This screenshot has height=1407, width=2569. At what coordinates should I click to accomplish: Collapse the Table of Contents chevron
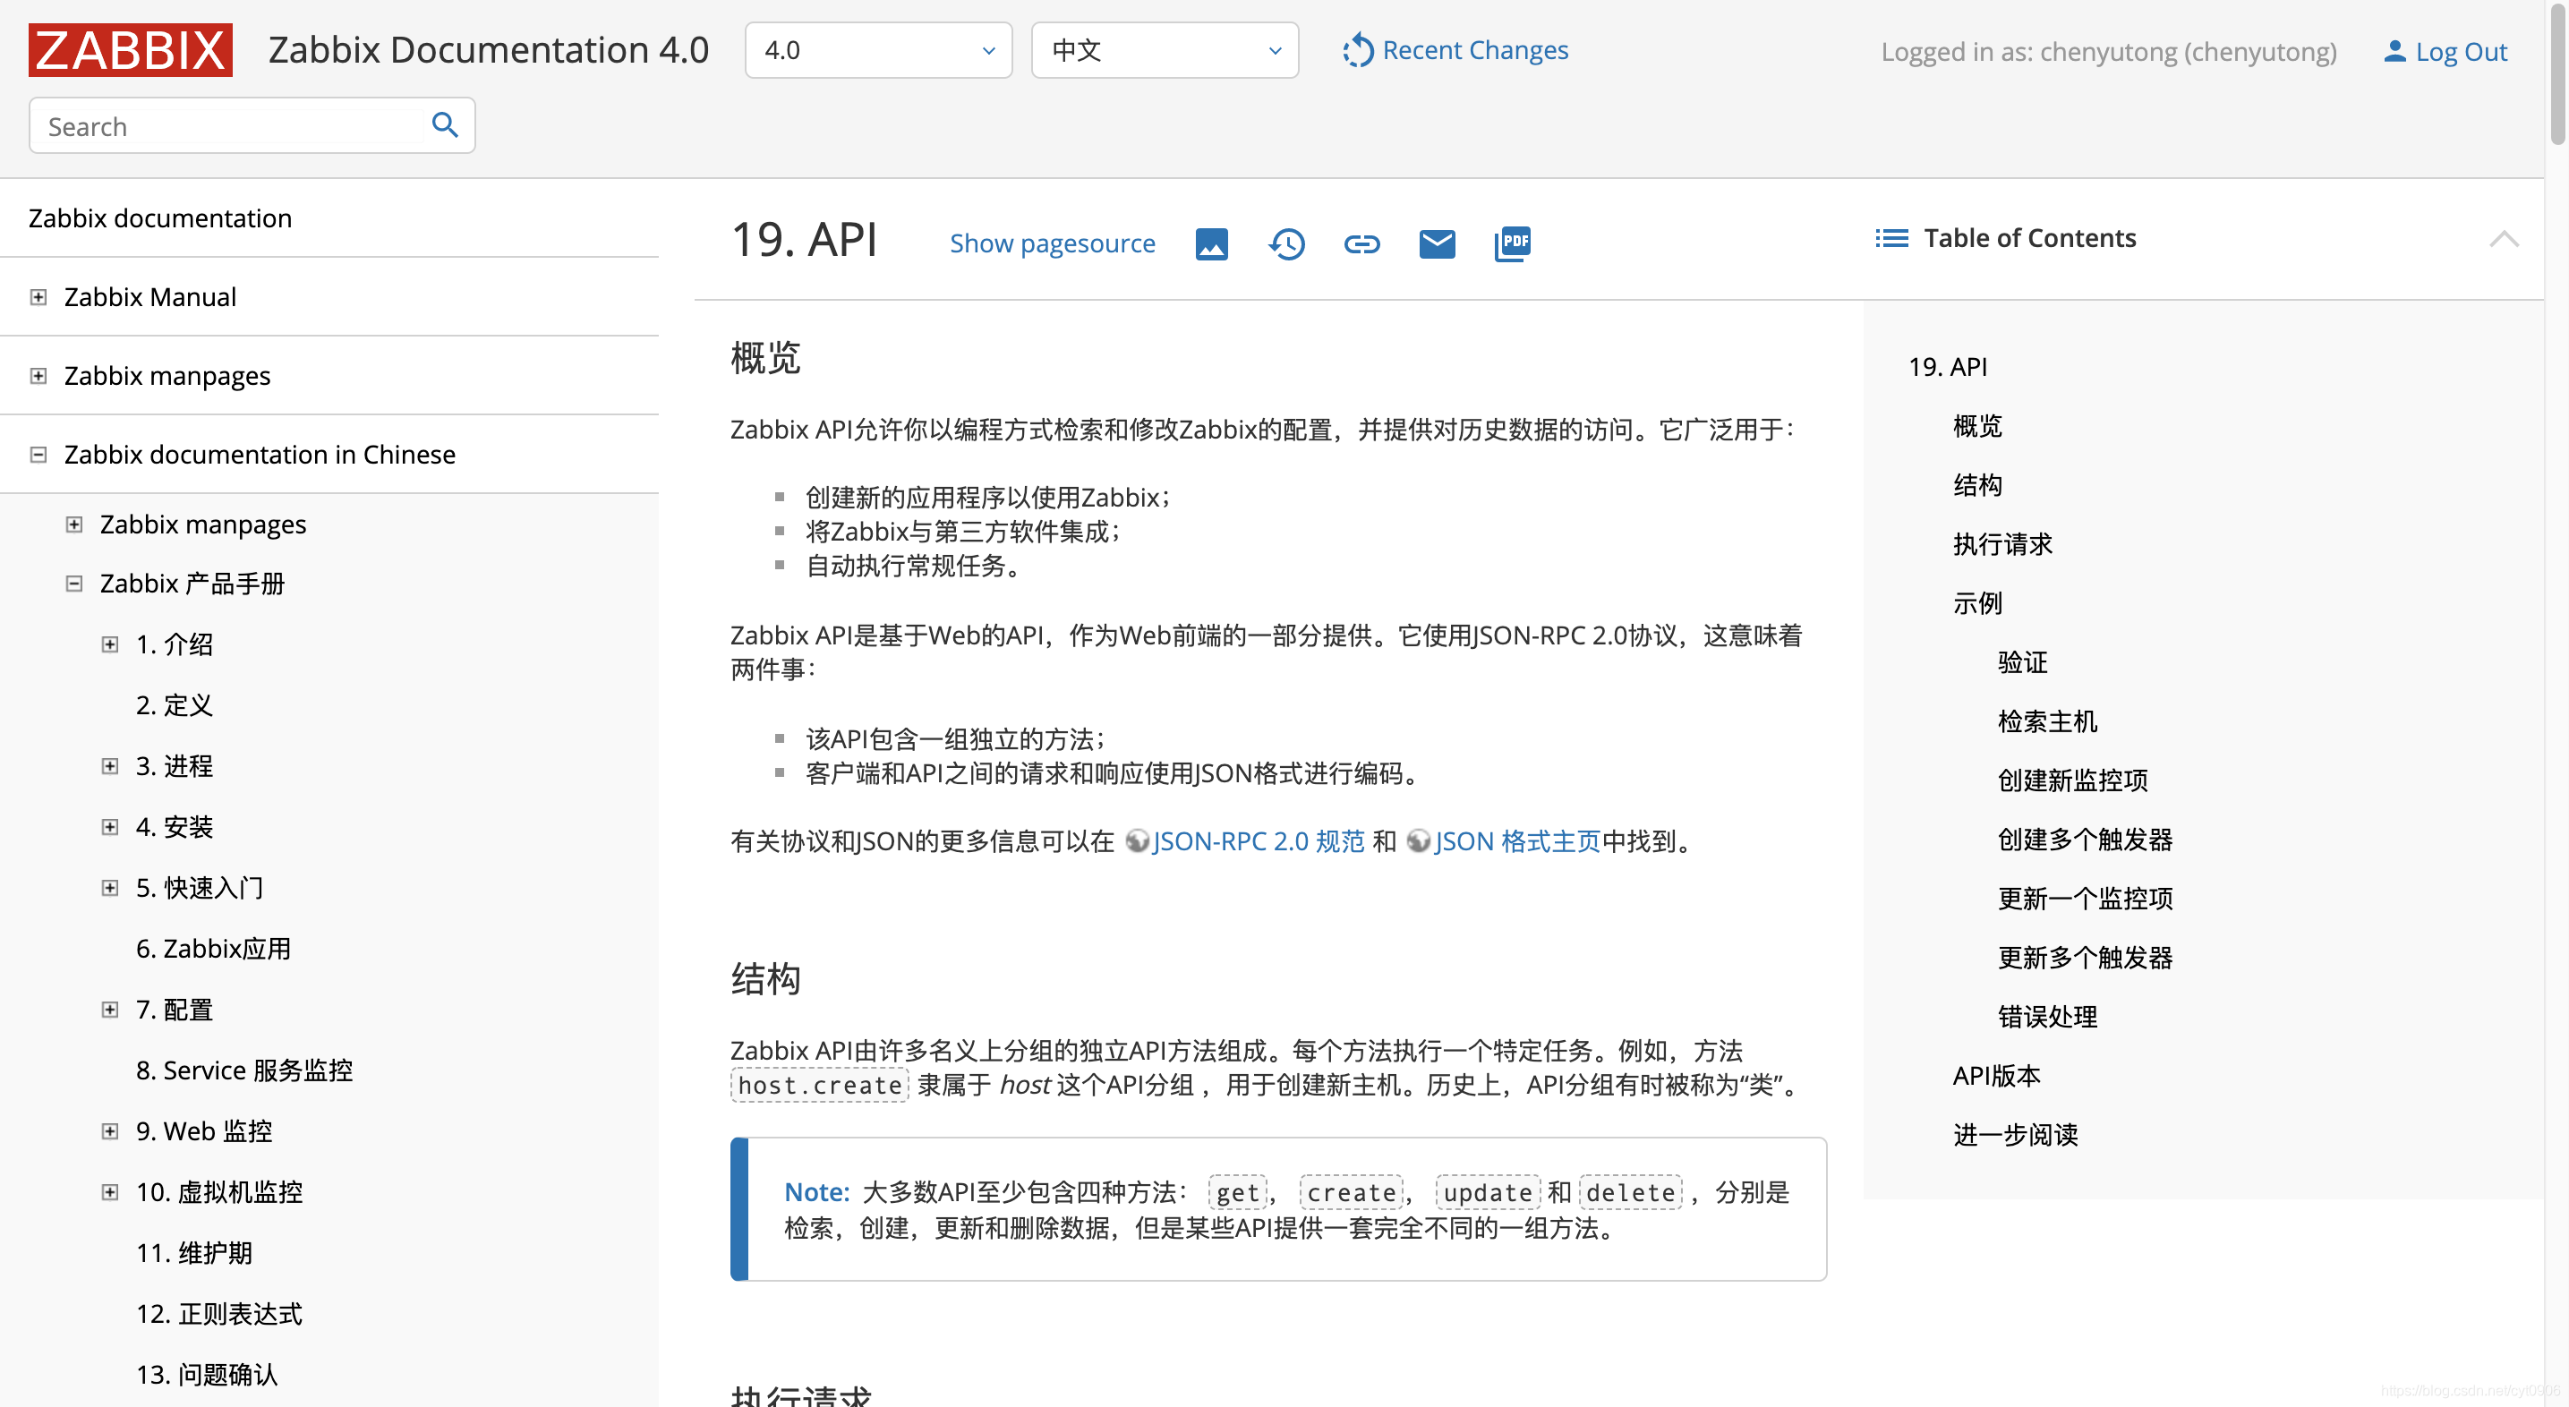pyautogui.click(x=2503, y=238)
